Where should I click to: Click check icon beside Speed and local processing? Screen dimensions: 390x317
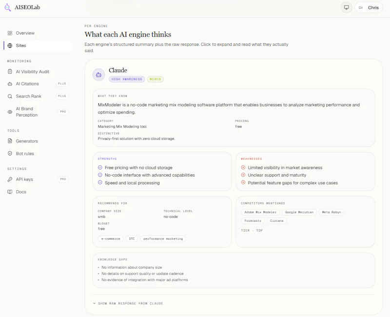(100, 182)
